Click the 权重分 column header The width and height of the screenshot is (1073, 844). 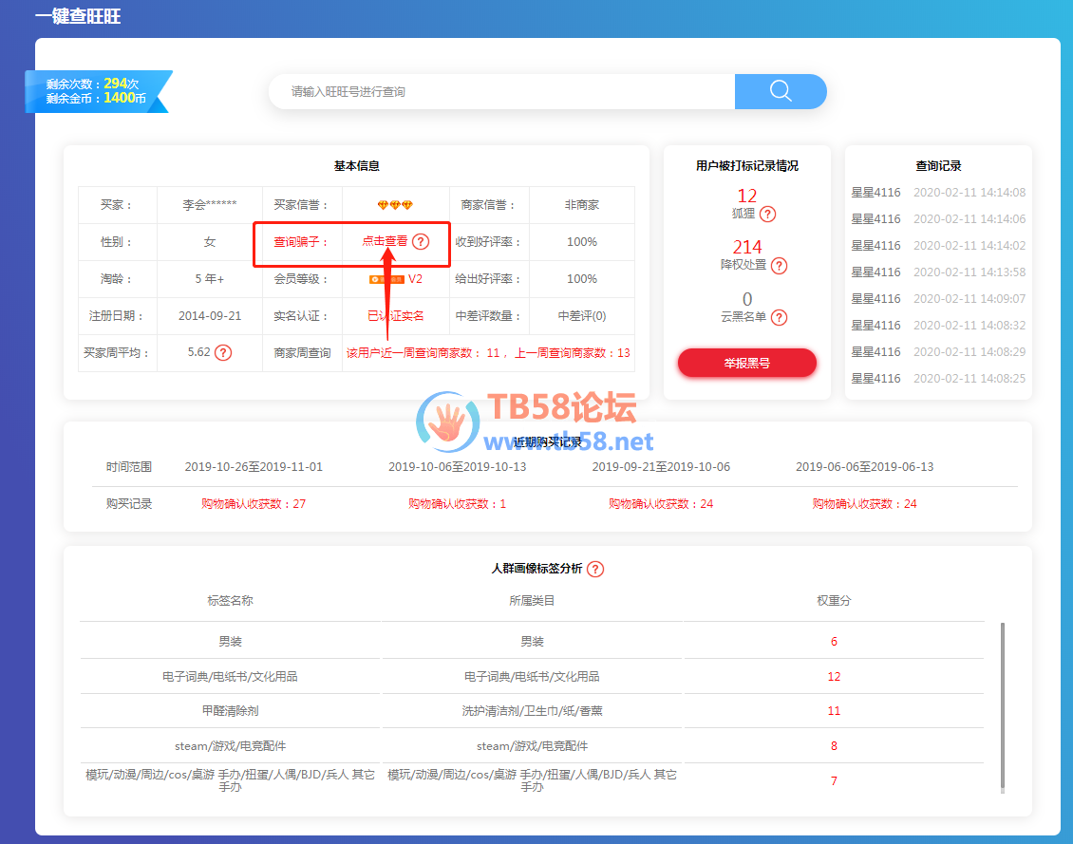834,601
